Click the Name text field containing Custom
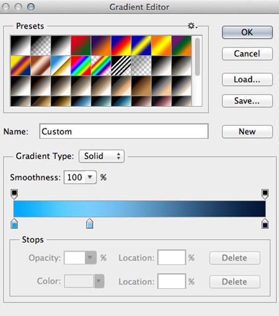279x316 pixels. (x=124, y=131)
